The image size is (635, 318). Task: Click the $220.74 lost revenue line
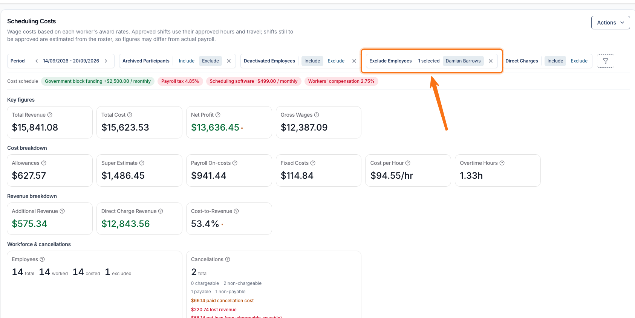pyautogui.click(x=214, y=310)
